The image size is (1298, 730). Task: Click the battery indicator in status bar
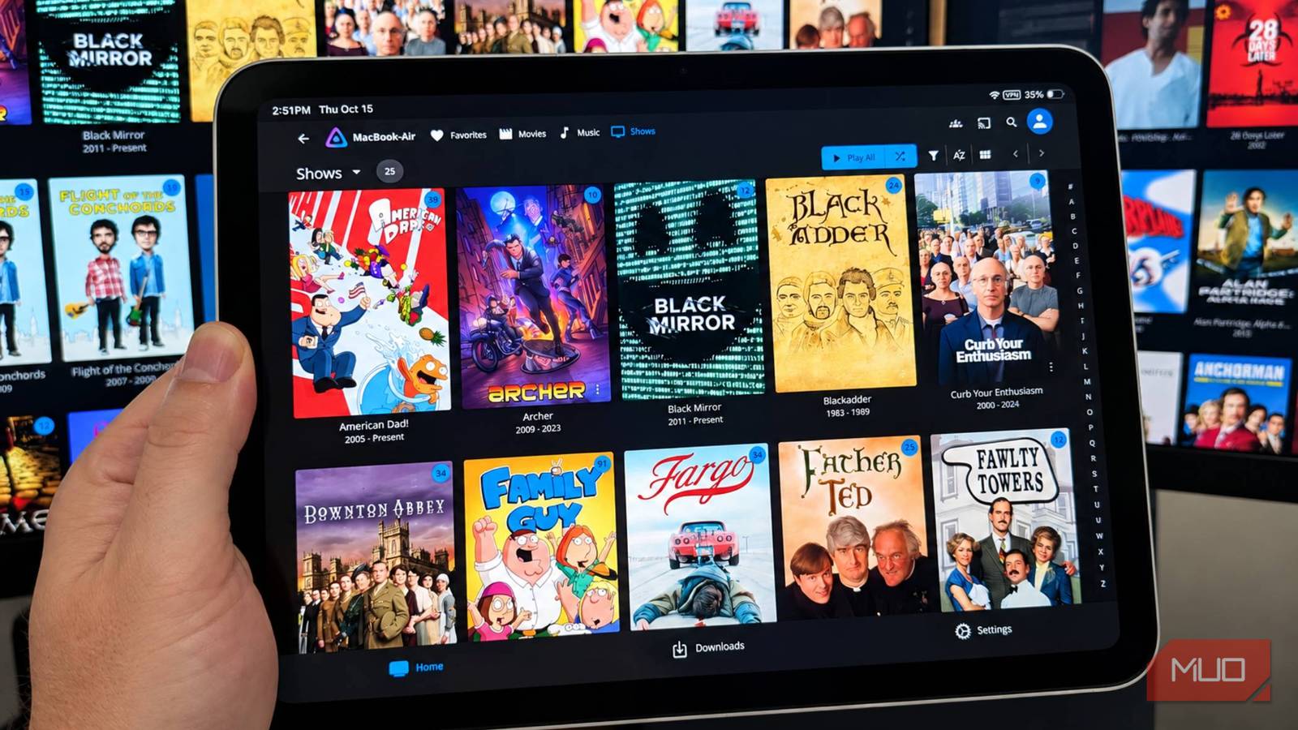1055,94
